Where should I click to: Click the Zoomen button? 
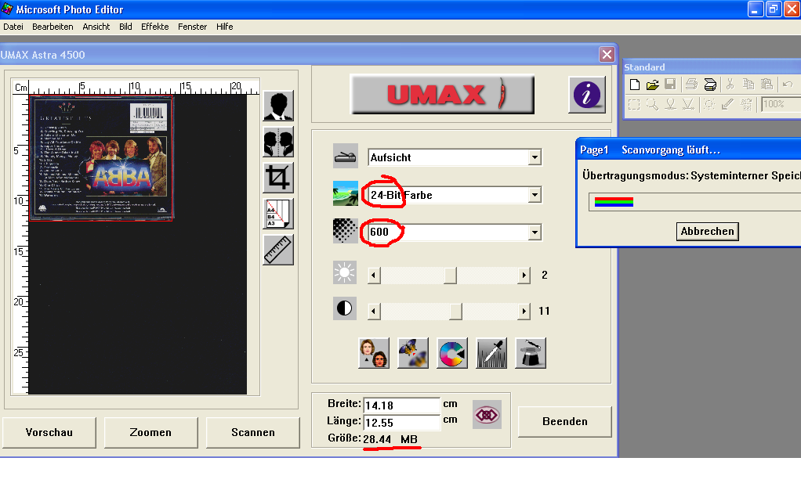click(150, 432)
